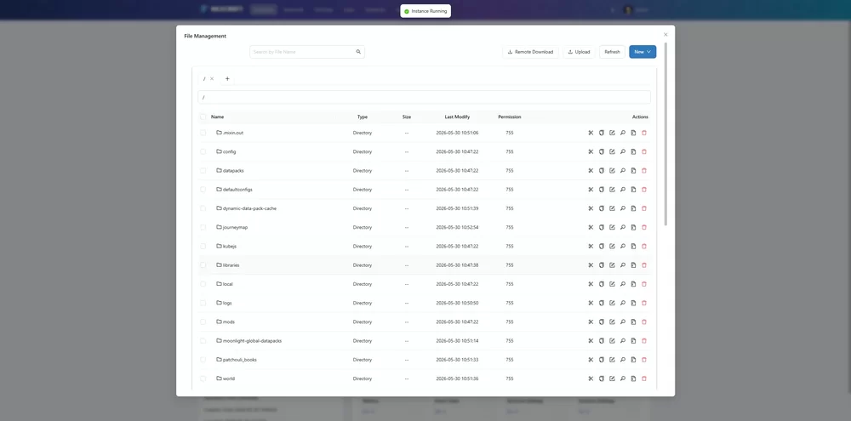Tick the patchouli_books checkbox
Screen dimensions: 851x421
[x=203, y=360]
